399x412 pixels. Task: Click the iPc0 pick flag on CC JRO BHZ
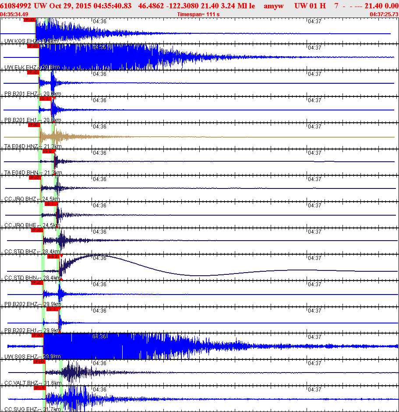pos(35,178)
